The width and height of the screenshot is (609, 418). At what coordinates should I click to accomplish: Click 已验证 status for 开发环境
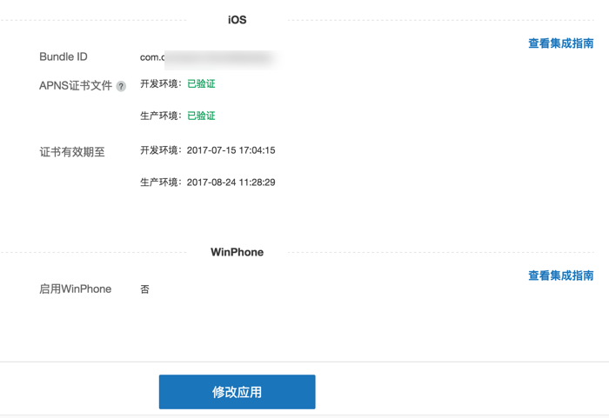[x=201, y=84]
